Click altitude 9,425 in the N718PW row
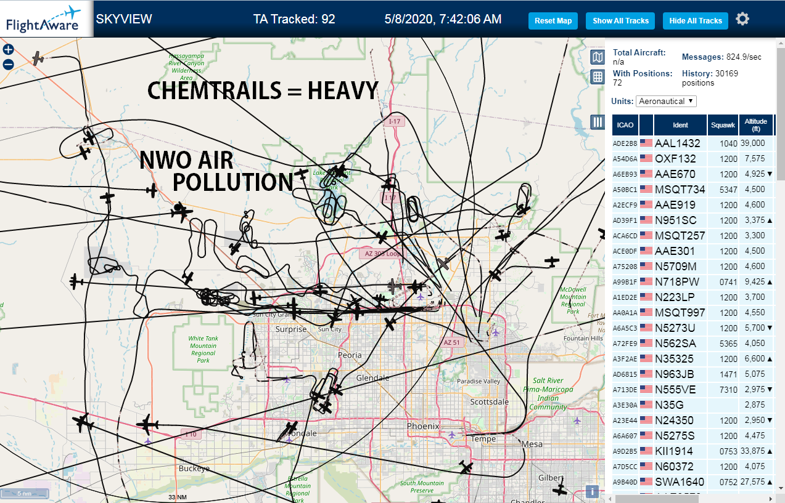 click(755, 281)
